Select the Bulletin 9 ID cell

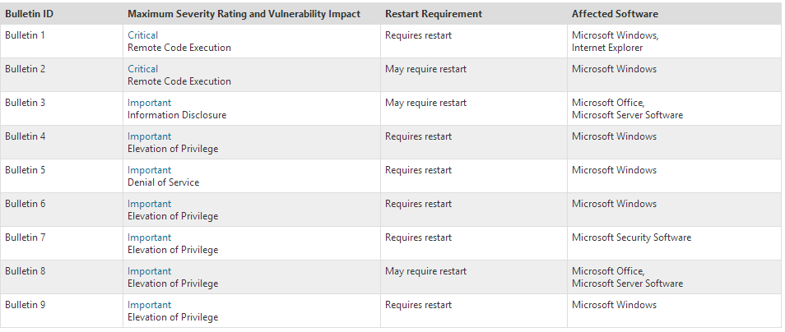(25, 305)
